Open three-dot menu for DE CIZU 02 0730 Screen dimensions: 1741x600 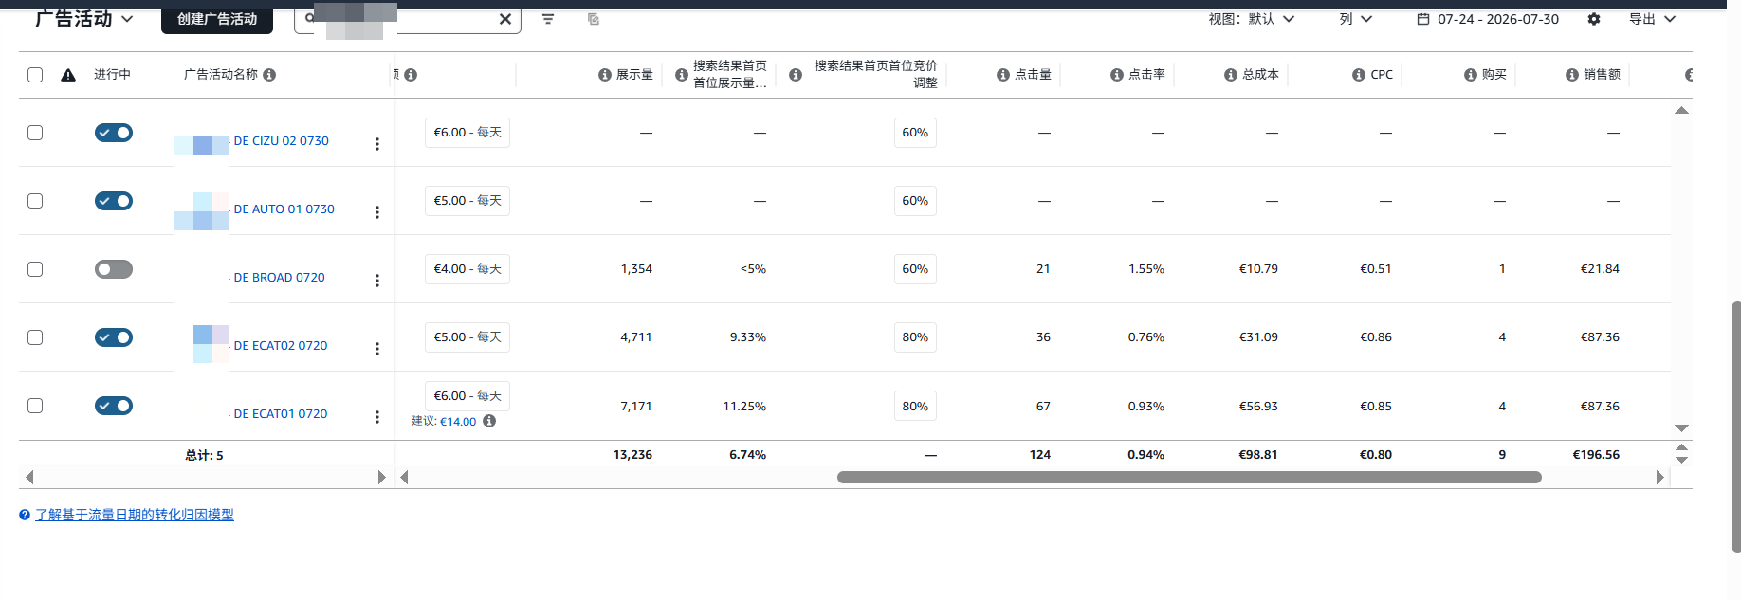[x=377, y=144]
